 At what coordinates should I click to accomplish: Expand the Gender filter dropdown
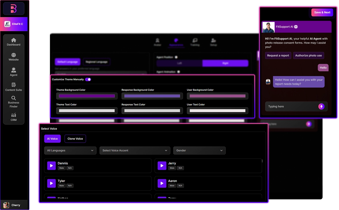pos(199,150)
